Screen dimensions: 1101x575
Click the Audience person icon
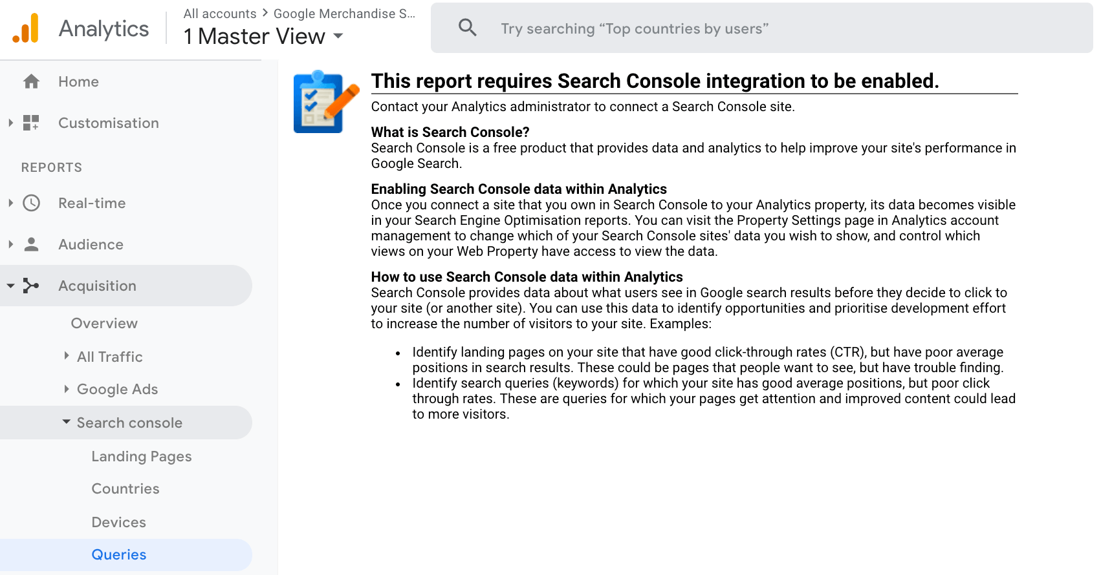pos(31,244)
